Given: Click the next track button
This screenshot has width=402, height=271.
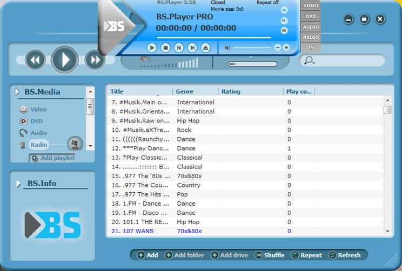Looking at the screenshot, I should coord(192,48).
